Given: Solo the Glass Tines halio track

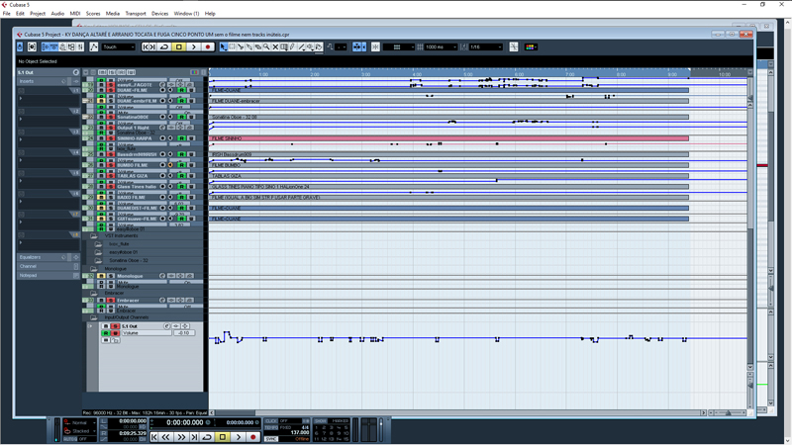Looking at the screenshot, I should [x=111, y=187].
